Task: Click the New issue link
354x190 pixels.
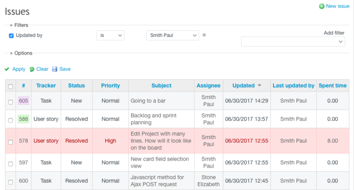Action: pos(337,6)
